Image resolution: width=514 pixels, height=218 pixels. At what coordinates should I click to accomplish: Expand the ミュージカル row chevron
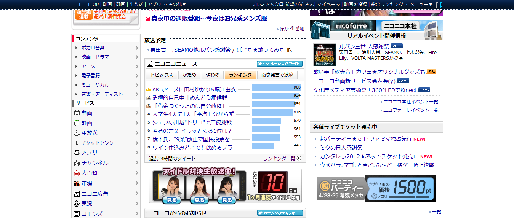[137, 85]
